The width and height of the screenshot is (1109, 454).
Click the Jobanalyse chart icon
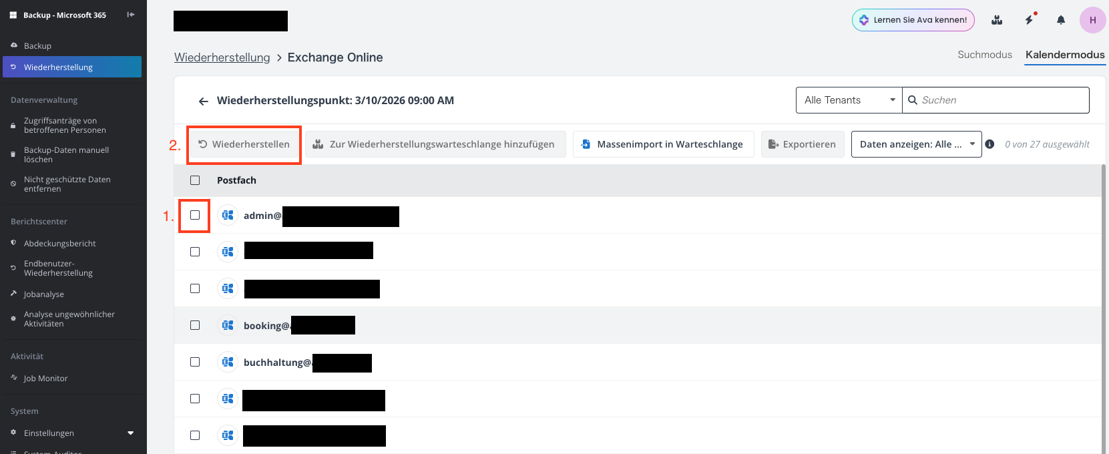pos(13,294)
